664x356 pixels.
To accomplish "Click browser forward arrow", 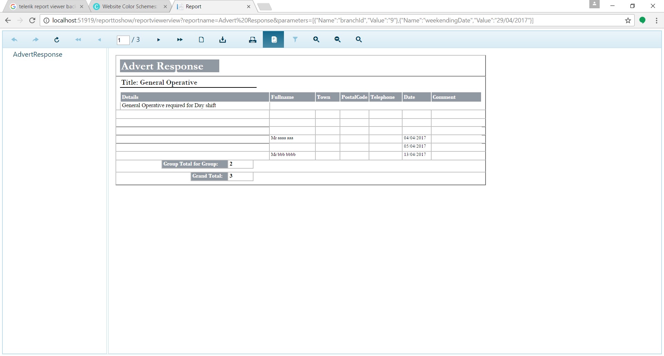I will (x=20, y=20).
